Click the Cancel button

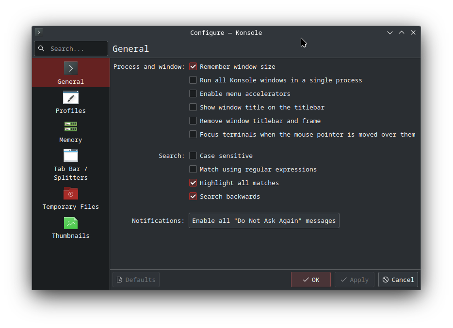pyautogui.click(x=398, y=280)
